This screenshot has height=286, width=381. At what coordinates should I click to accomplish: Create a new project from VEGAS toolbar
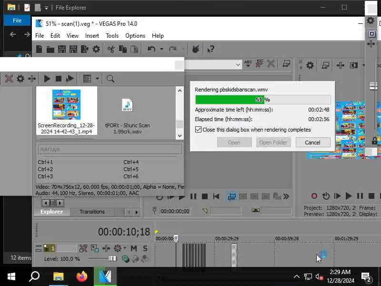[39, 50]
